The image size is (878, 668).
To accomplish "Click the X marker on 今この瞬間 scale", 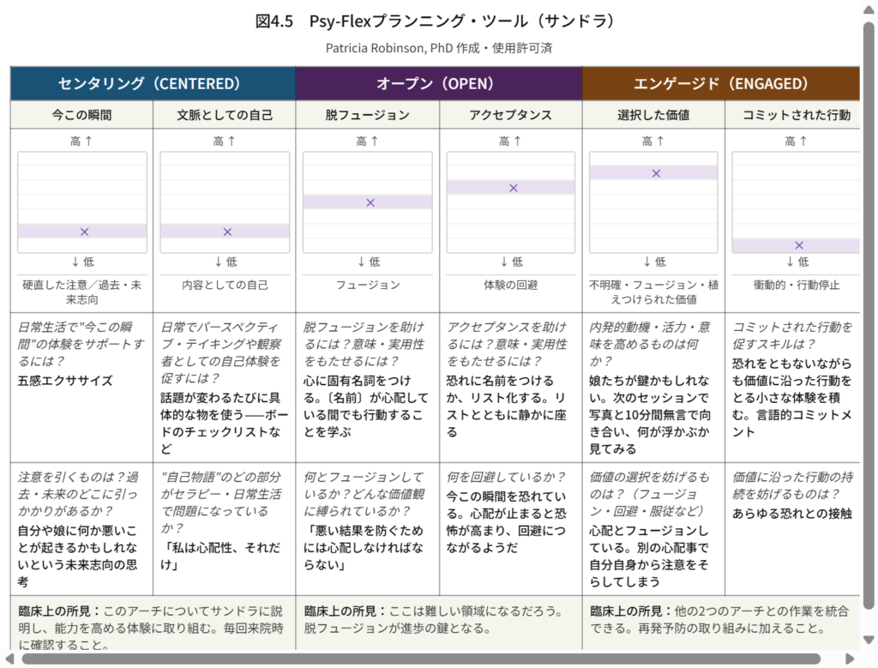I will (x=84, y=232).
